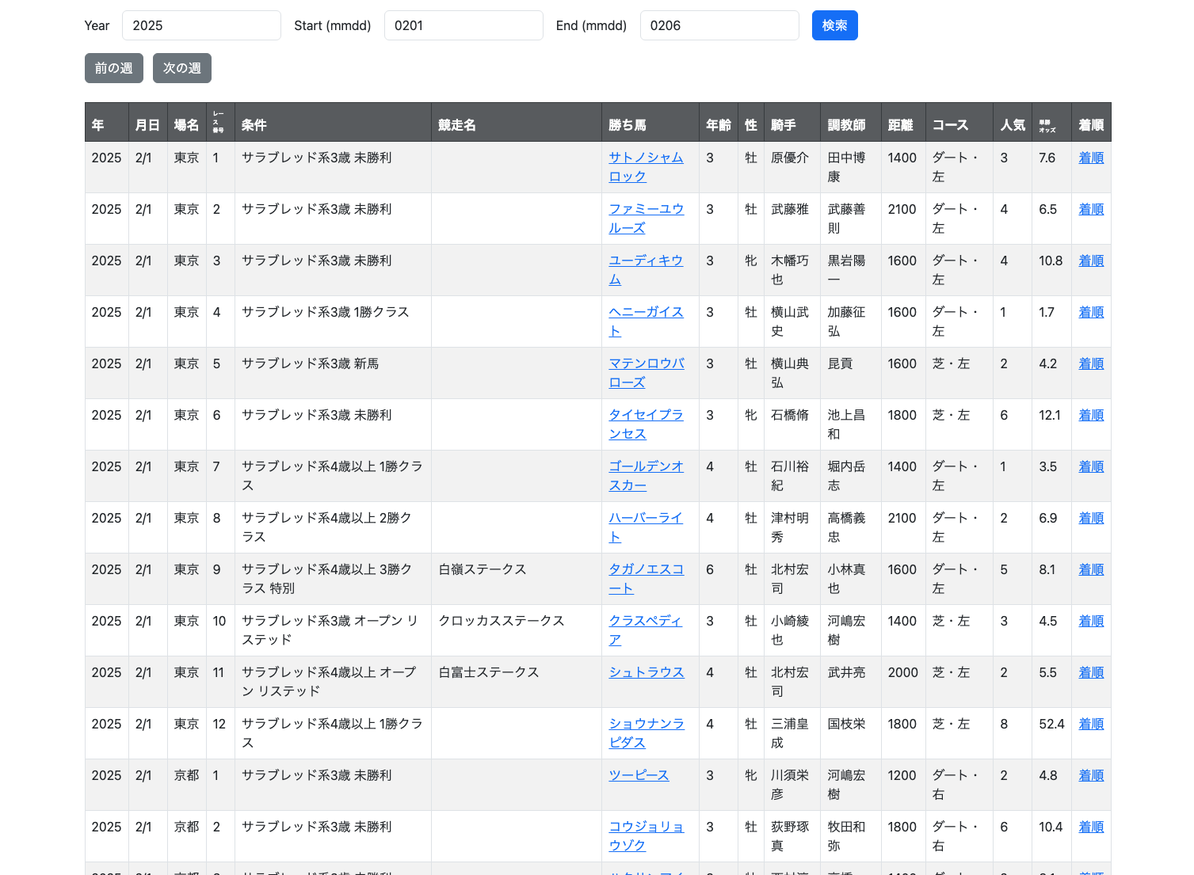Click the 検索 search button
This screenshot has height=875, width=1194.
834,25
